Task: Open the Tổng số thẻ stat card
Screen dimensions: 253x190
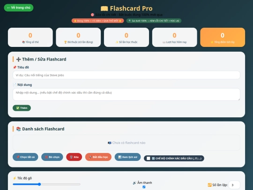Action: pyautogui.click(x=30, y=38)
